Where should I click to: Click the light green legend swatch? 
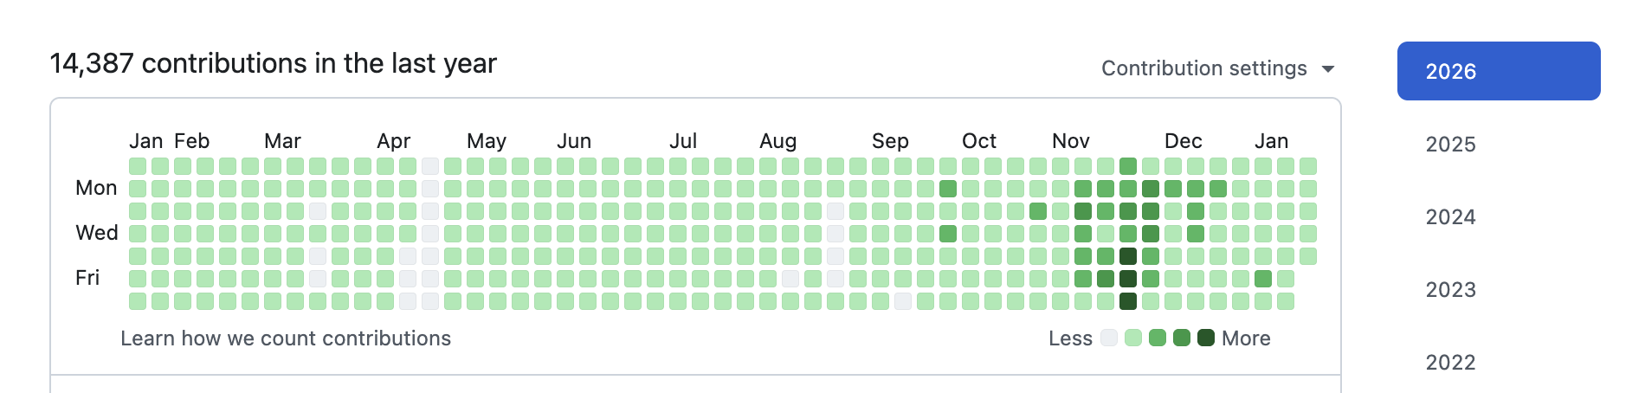1133,338
